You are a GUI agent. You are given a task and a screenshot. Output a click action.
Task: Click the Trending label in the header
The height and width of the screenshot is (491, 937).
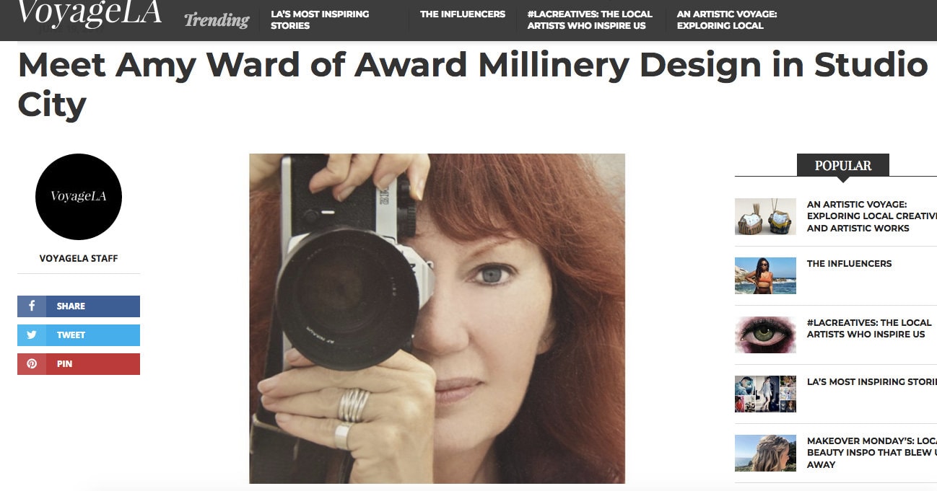coord(217,20)
